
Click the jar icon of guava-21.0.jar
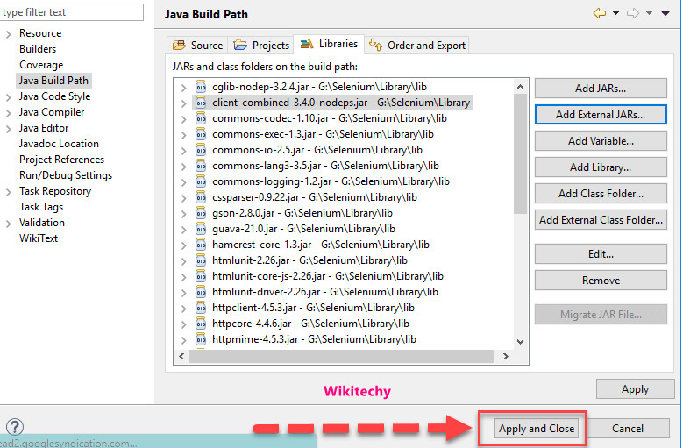201,229
